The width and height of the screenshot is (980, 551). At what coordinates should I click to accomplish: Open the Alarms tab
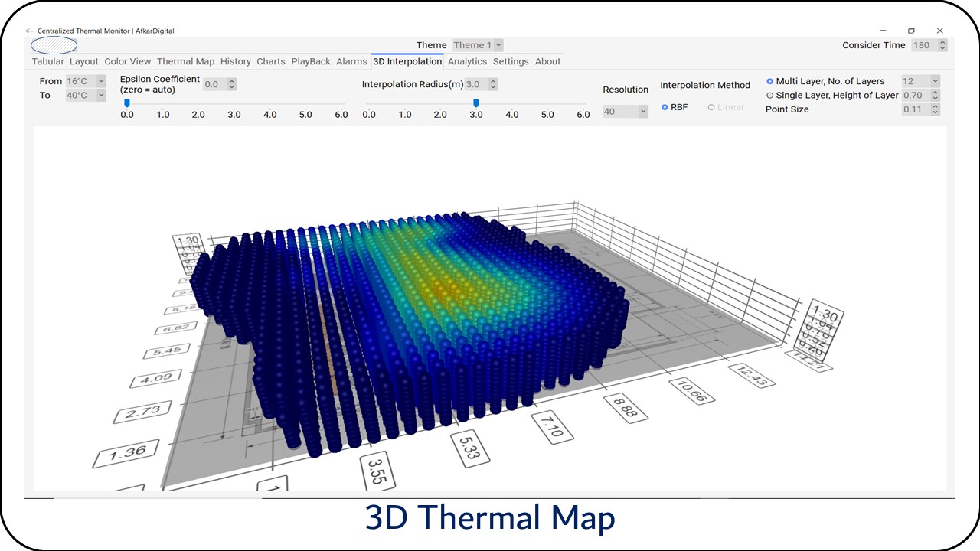351,61
